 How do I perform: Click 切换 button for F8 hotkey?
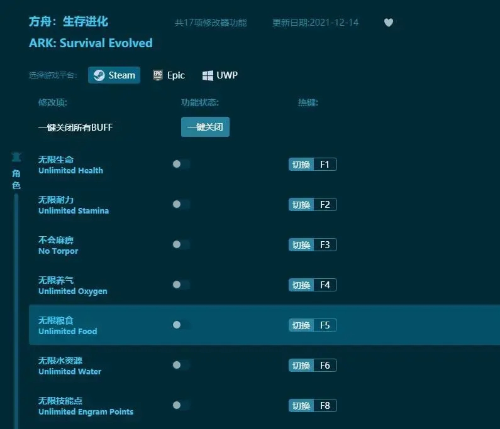coord(301,405)
